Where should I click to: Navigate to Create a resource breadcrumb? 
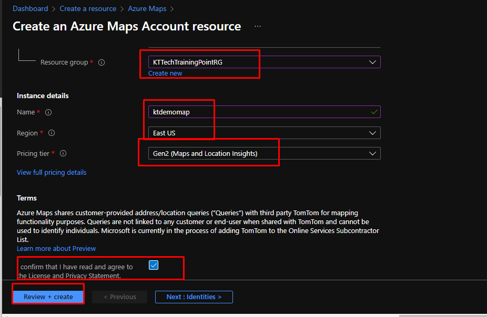point(88,9)
